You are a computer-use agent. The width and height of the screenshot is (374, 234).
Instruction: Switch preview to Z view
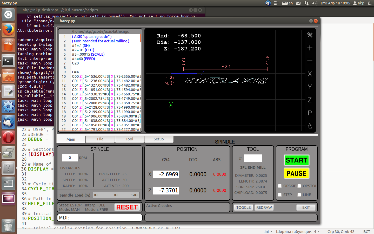pyautogui.click(x=310, y=100)
